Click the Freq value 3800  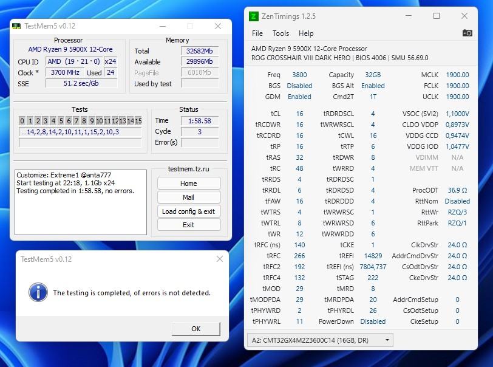299,75
